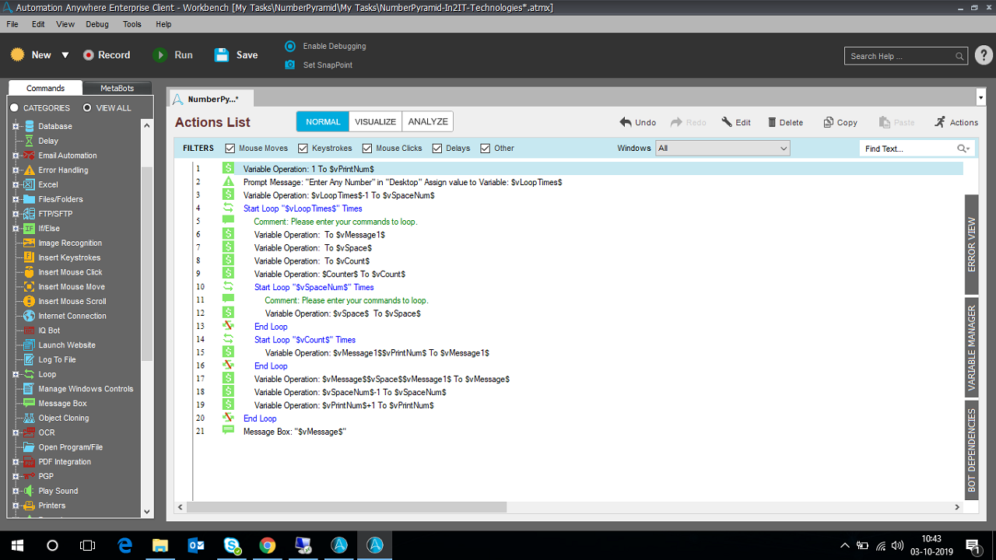Click the commands list vertical scrollbar
This screenshot has width=996, height=560.
pyautogui.click(x=147, y=264)
